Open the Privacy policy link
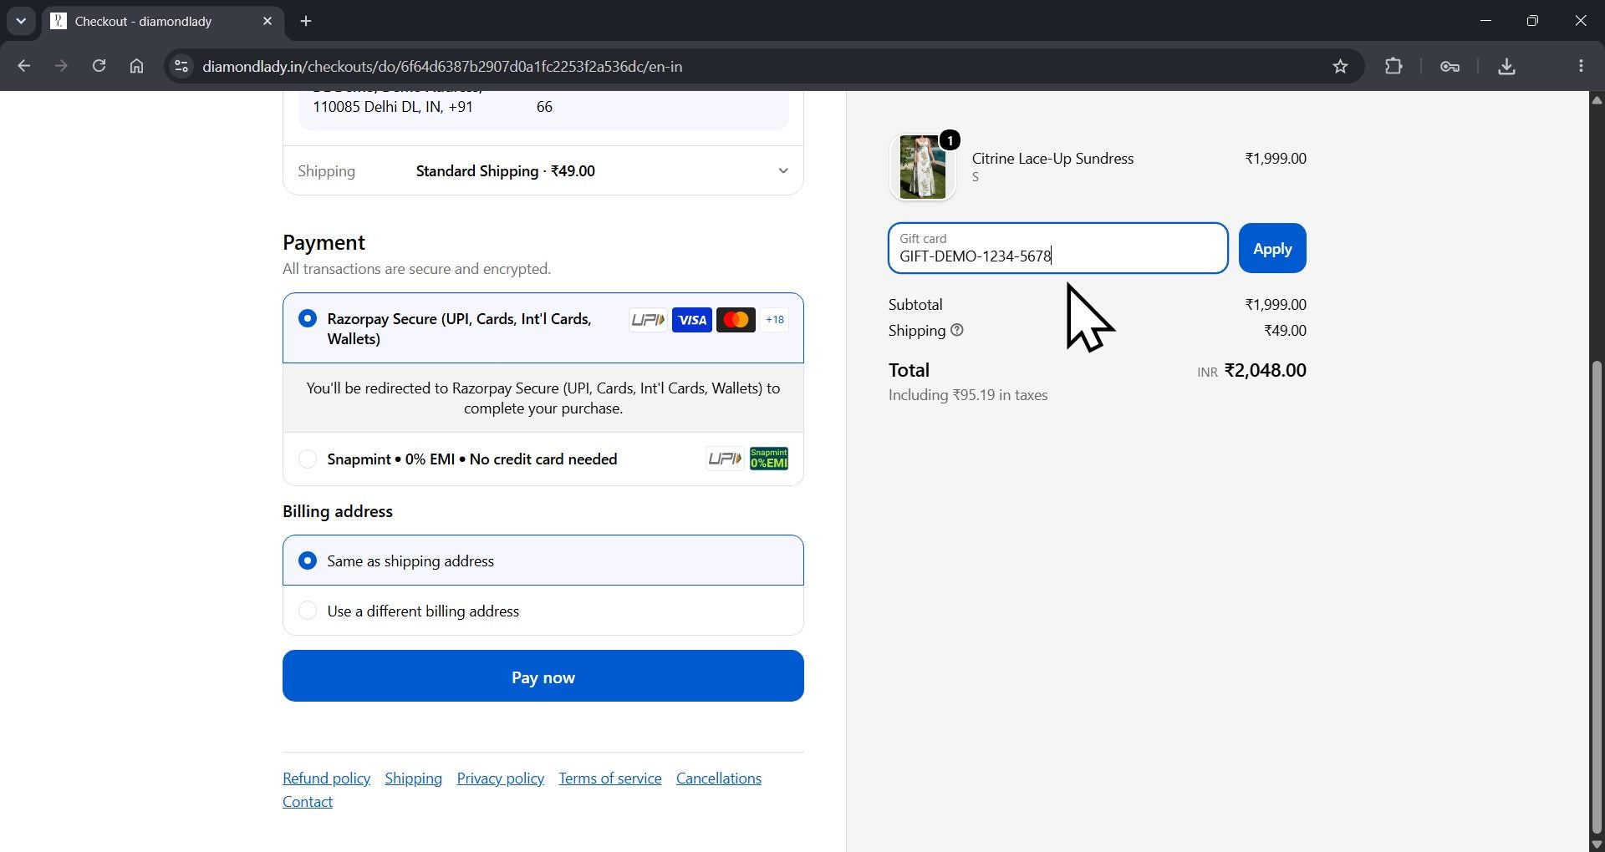 point(500,778)
